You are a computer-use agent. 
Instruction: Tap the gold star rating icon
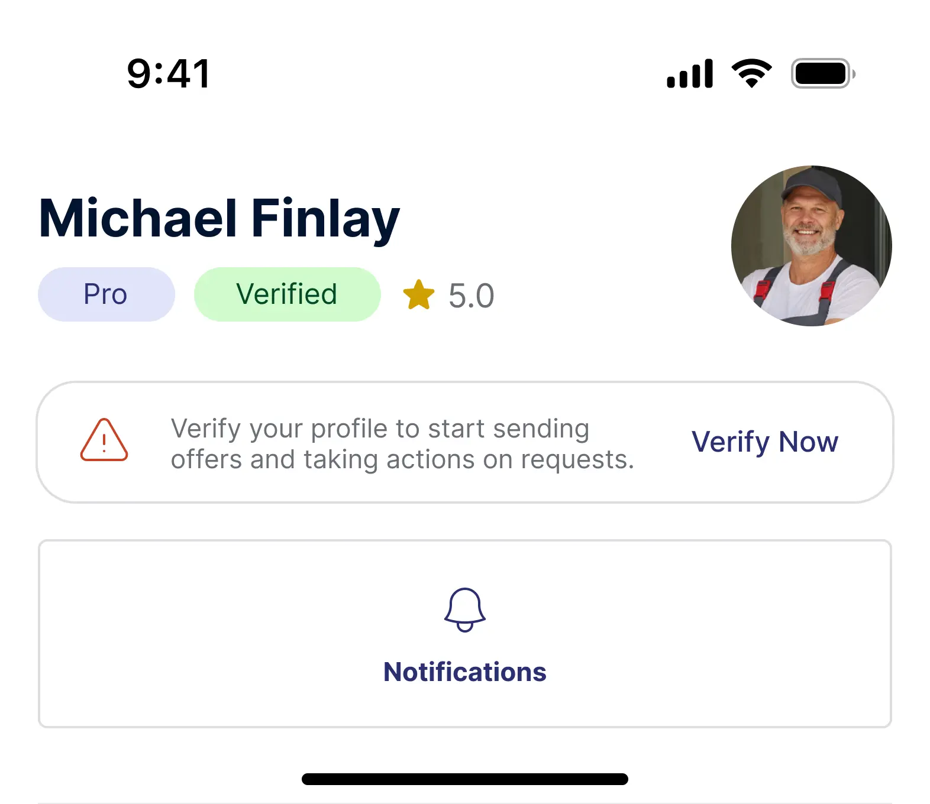419,294
